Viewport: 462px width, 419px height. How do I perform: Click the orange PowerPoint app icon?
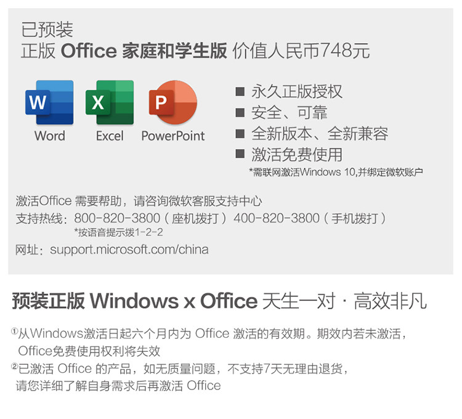point(173,102)
